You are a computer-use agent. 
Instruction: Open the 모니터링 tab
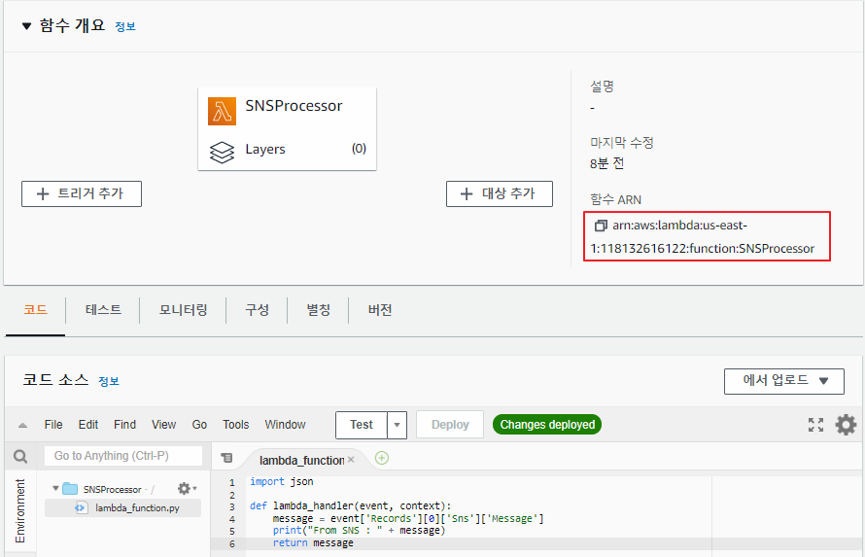(183, 310)
